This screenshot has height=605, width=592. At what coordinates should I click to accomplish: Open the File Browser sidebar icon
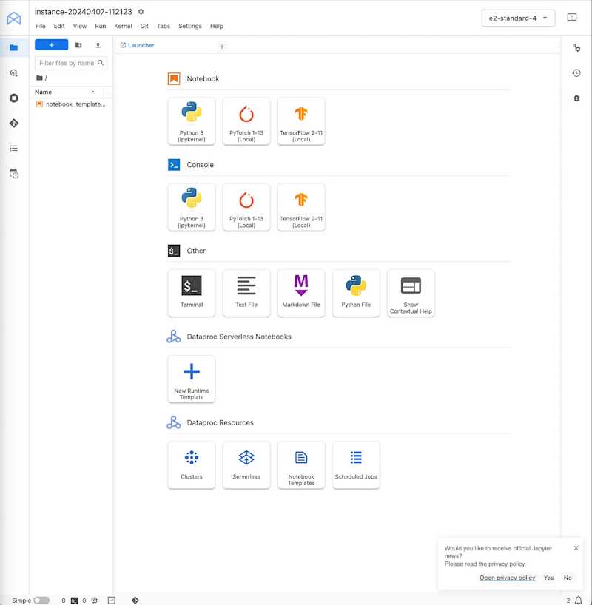click(x=14, y=47)
